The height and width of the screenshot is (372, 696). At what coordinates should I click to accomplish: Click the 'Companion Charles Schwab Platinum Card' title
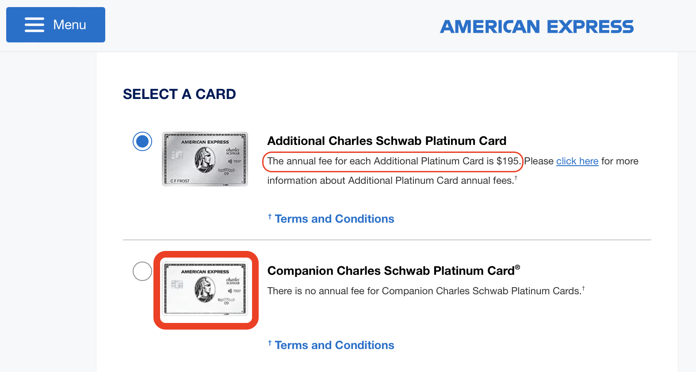click(x=391, y=271)
